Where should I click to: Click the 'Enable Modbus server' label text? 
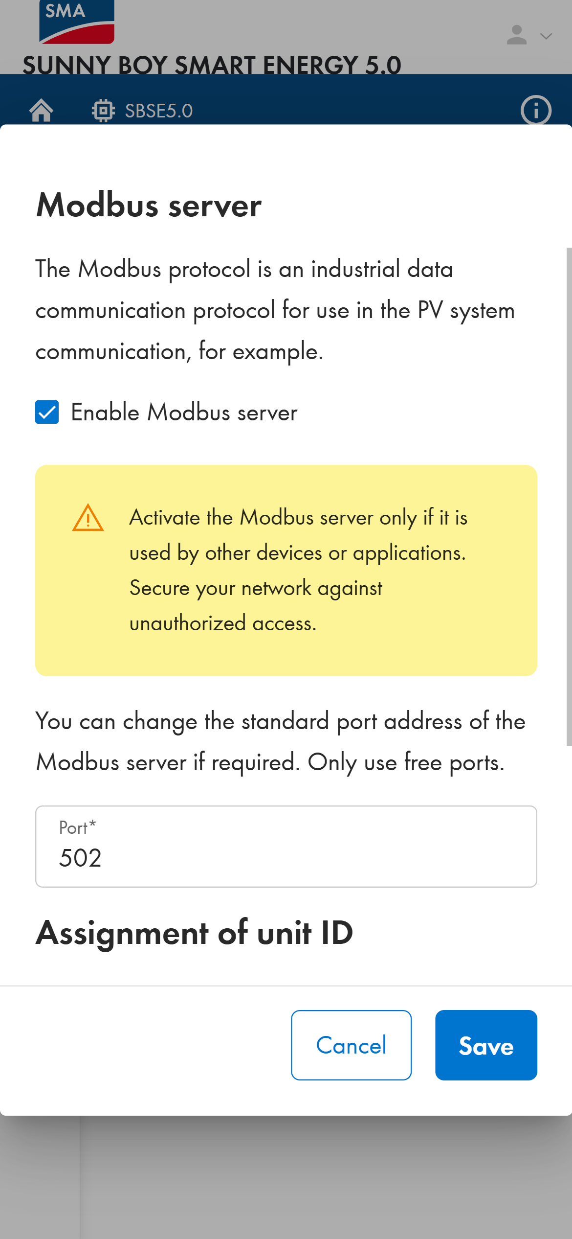pos(184,413)
